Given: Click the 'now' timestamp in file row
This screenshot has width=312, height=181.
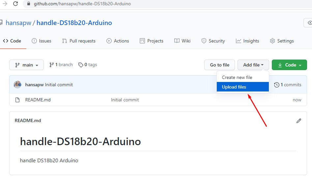Looking at the screenshot, I should (297, 100).
